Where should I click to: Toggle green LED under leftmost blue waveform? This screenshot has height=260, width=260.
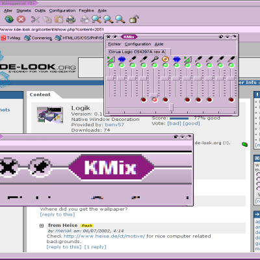(122, 65)
